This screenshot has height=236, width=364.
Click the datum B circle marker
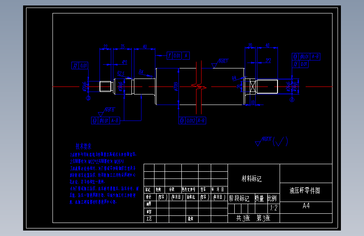[88, 98]
